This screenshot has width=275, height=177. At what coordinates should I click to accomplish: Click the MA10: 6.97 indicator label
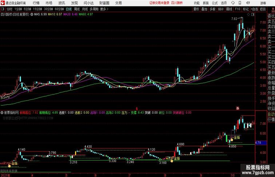point(55,15)
